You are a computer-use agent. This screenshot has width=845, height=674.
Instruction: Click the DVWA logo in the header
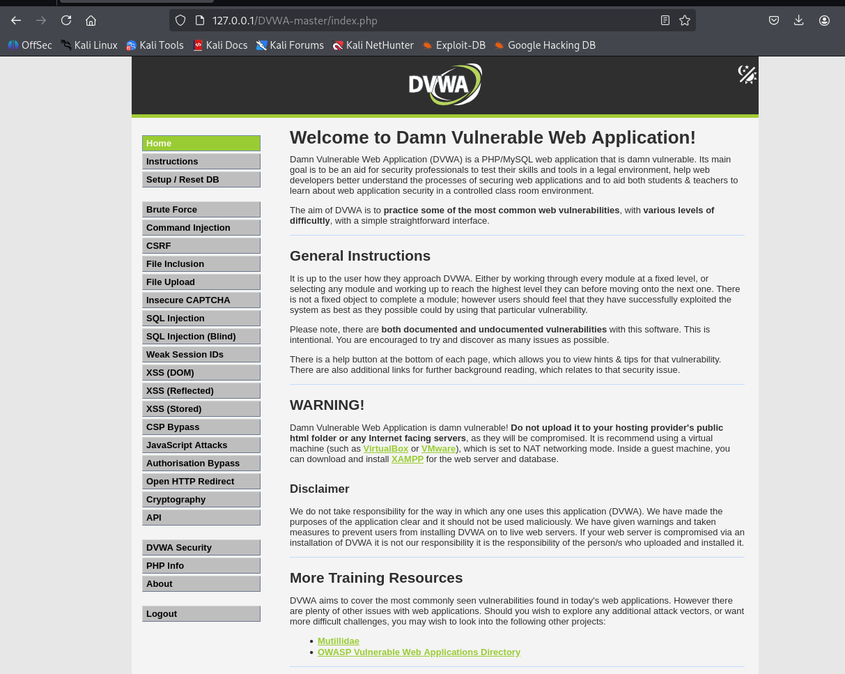[445, 84]
